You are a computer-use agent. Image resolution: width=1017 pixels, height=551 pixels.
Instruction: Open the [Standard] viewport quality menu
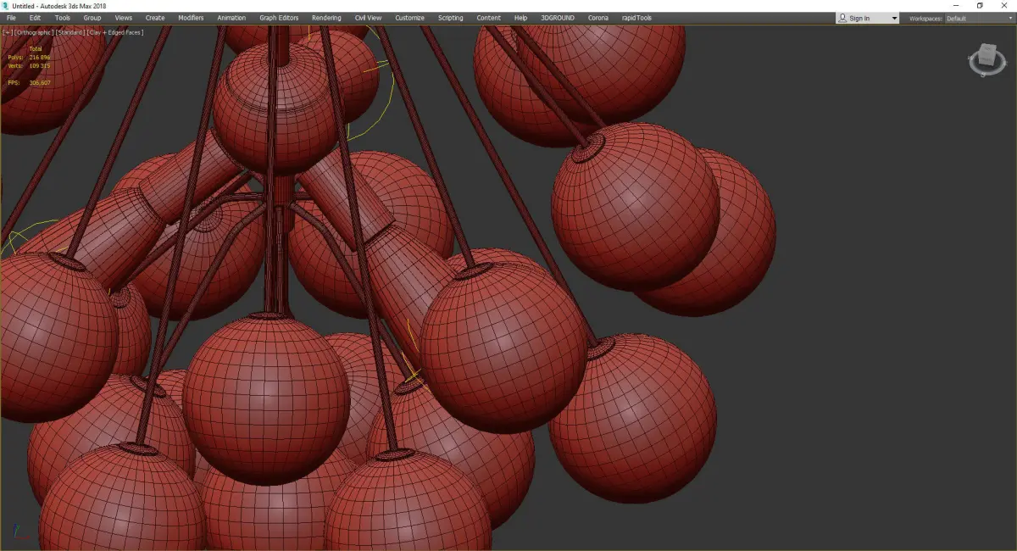point(69,32)
